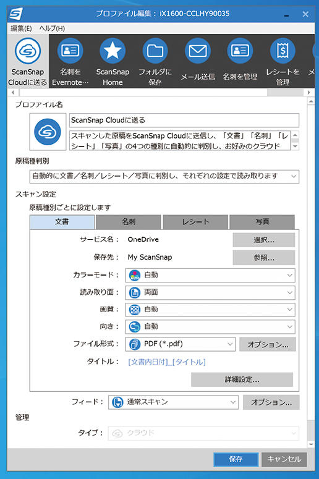Select the メール送信 envelope profile
Screen dimensions: 319x479
click(x=197, y=51)
